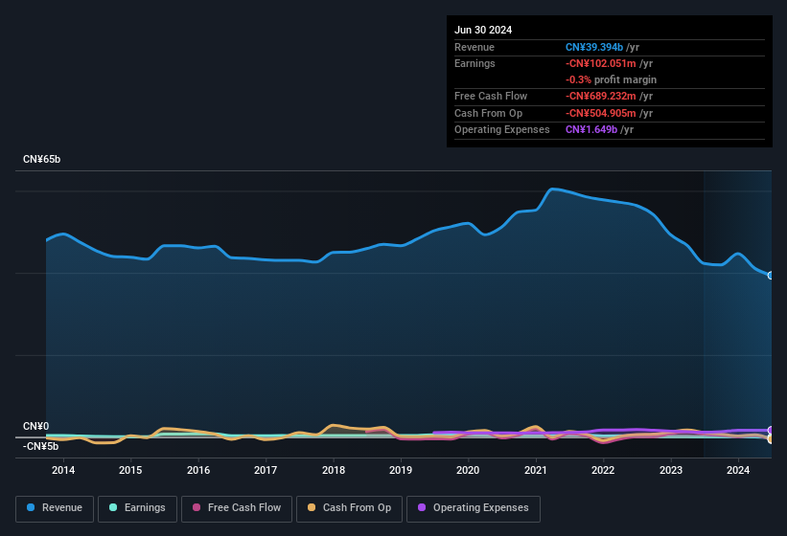This screenshot has width=787, height=536.
Task: Toggle the Operating Expenses legend button
Action: tap(473, 508)
